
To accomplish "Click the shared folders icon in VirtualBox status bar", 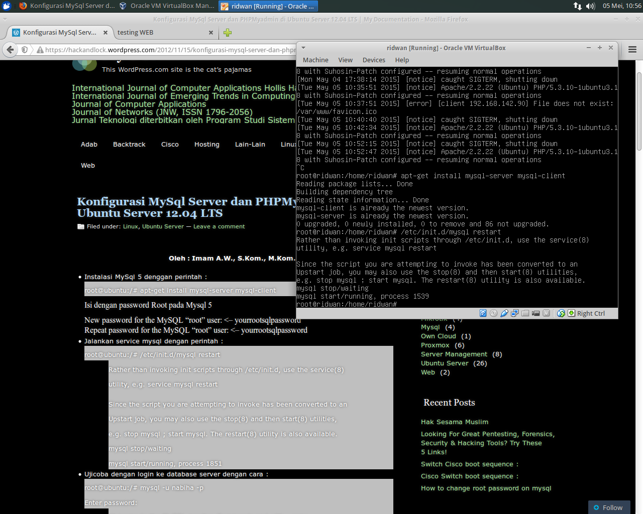I will tap(525, 313).
